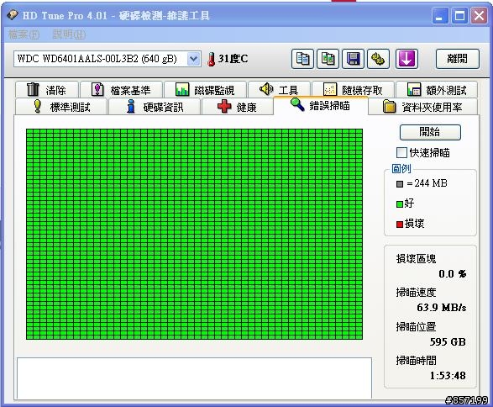Click the copy text to clipboard icon

[302, 59]
